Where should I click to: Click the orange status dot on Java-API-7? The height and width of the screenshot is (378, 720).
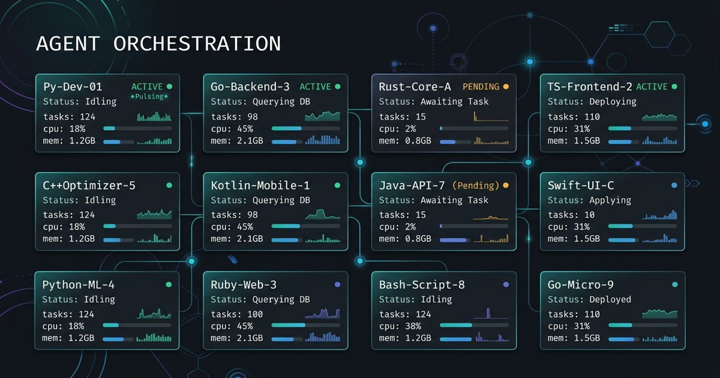click(x=506, y=185)
